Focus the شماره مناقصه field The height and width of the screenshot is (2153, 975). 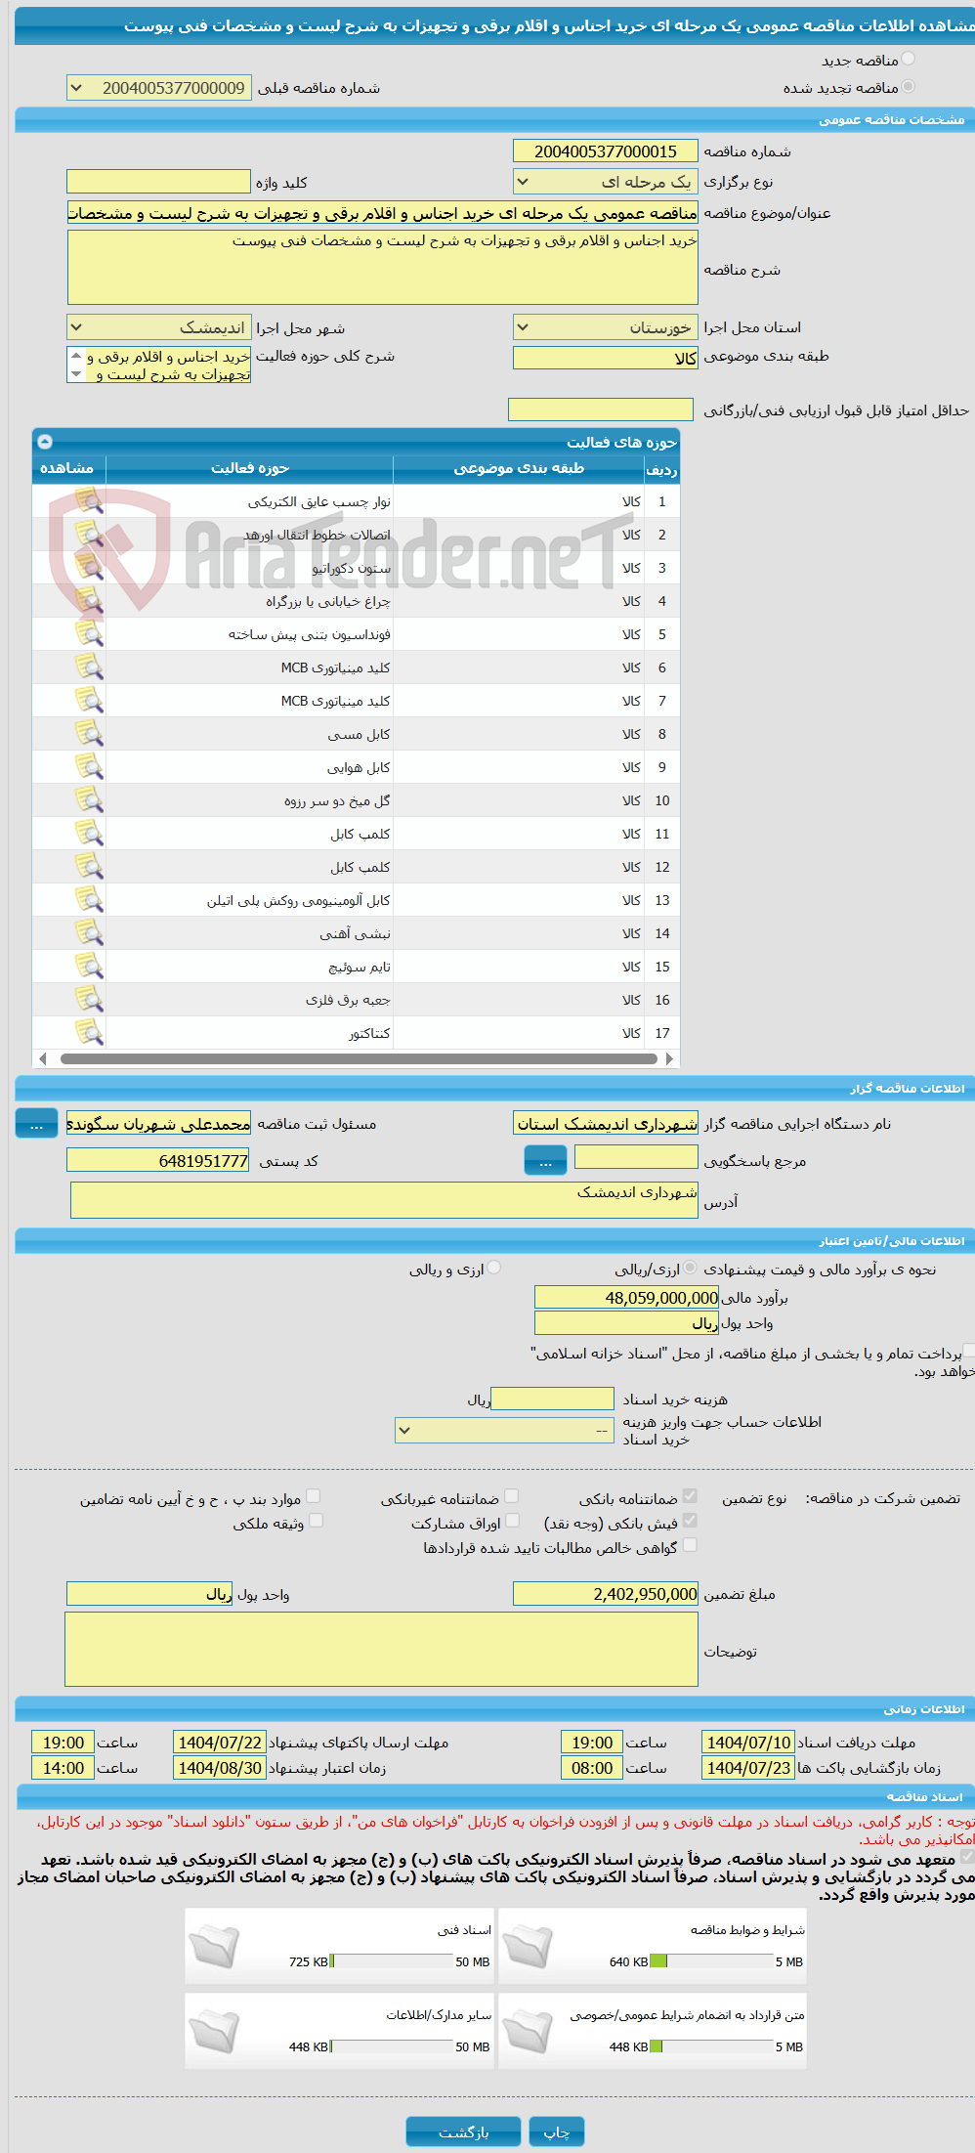tap(606, 151)
